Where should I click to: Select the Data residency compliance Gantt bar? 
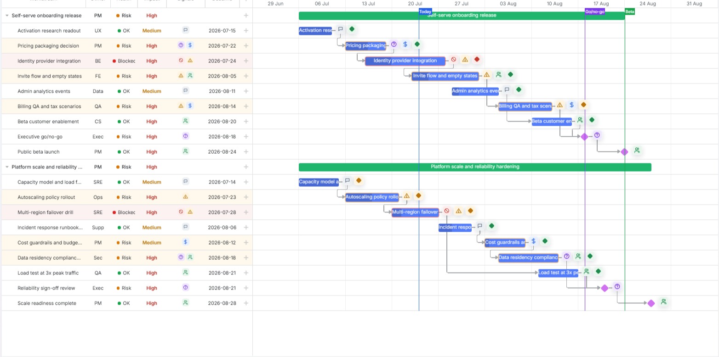[x=529, y=258]
